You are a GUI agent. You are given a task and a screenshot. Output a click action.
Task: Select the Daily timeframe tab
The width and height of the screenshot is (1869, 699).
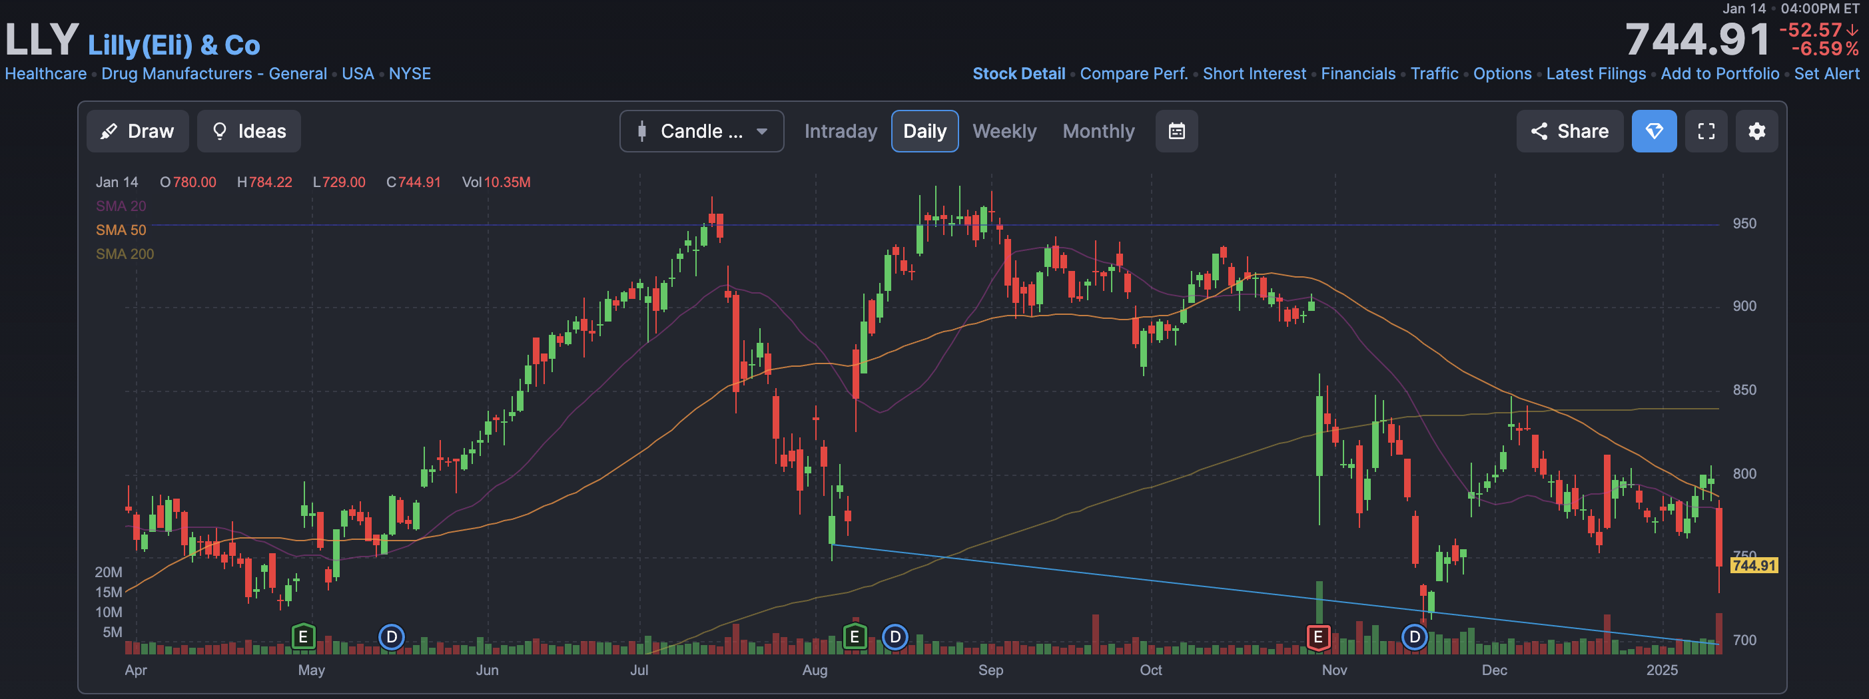click(925, 131)
